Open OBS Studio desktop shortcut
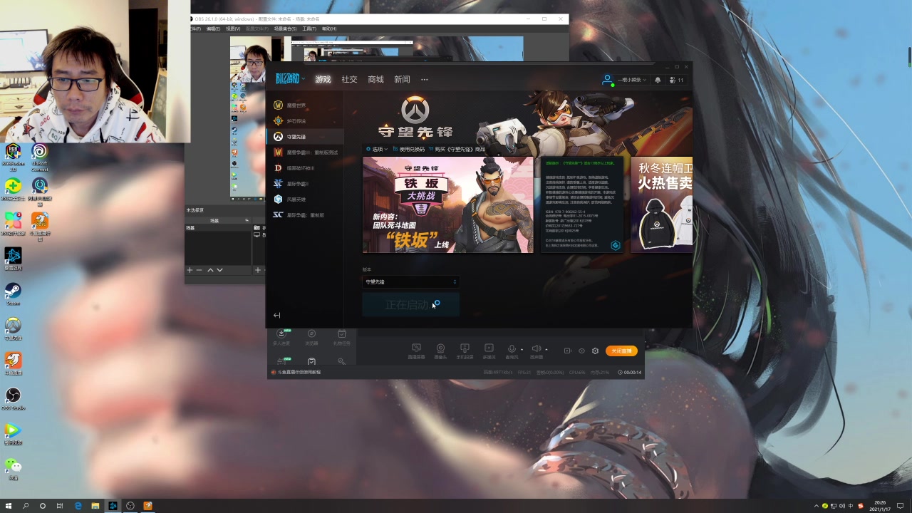912x513 pixels. [13, 399]
